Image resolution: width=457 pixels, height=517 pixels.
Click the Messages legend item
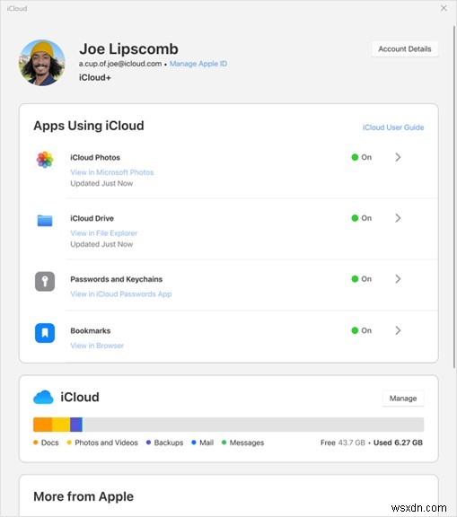pyautogui.click(x=242, y=443)
